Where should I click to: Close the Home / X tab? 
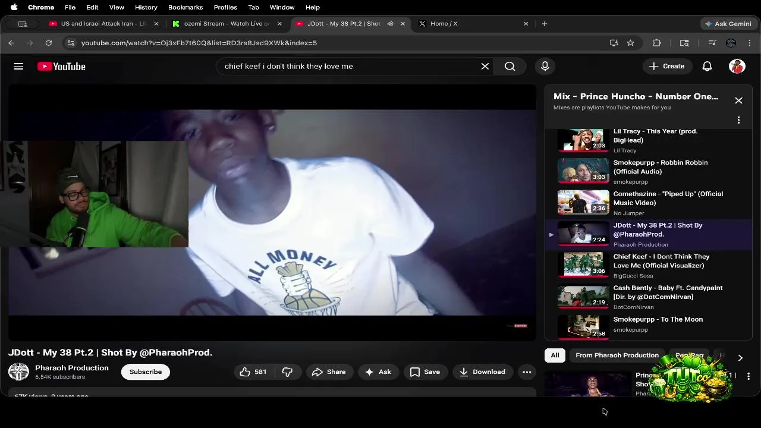coord(526,24)
